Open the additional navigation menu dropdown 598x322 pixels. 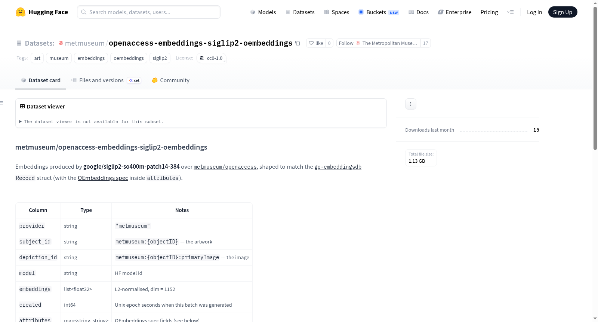[510, 12]
